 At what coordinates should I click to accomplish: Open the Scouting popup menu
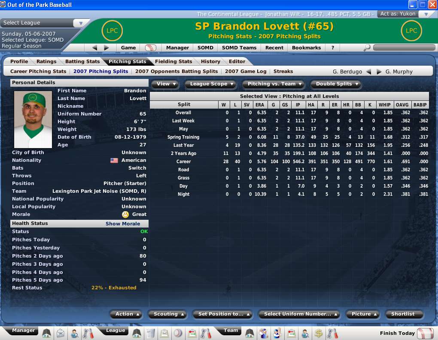click(x=168, y=314)
